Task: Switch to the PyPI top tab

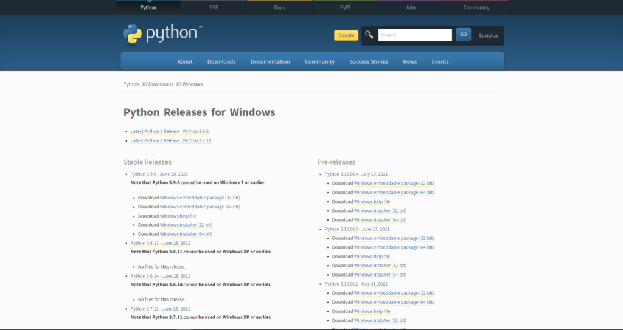Action: (345, 7)
